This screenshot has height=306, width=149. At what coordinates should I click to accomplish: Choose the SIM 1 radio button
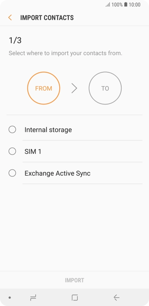[12, 151]
